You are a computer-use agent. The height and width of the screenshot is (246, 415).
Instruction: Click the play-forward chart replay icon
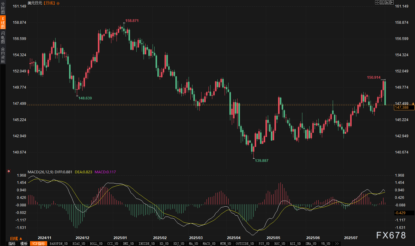(386, 3)
